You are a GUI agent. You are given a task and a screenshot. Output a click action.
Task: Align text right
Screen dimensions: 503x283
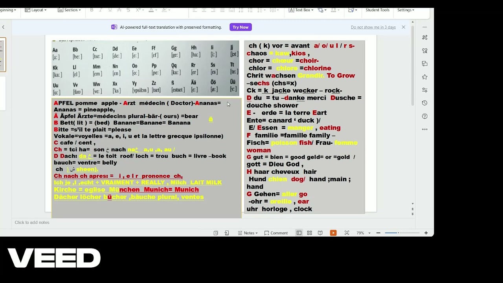tap(213, 10)
